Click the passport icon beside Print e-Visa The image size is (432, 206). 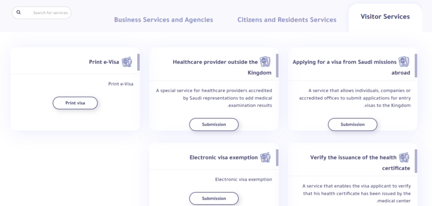pos(127,62)
